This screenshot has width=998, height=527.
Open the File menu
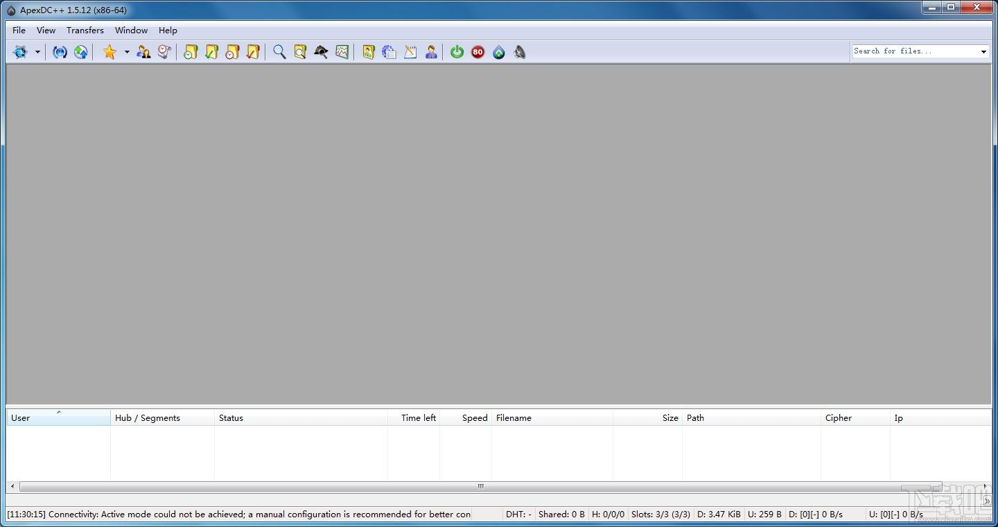[x=19, y=30]
